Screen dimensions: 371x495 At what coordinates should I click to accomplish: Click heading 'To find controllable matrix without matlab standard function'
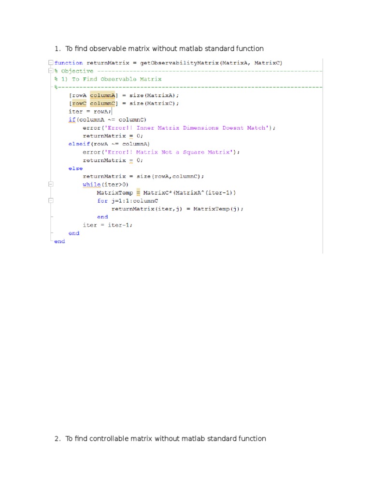166,438
